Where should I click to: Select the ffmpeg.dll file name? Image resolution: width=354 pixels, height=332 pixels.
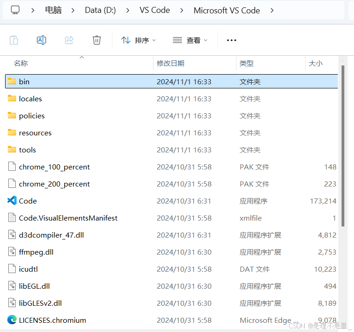click(x=36, y=252)
